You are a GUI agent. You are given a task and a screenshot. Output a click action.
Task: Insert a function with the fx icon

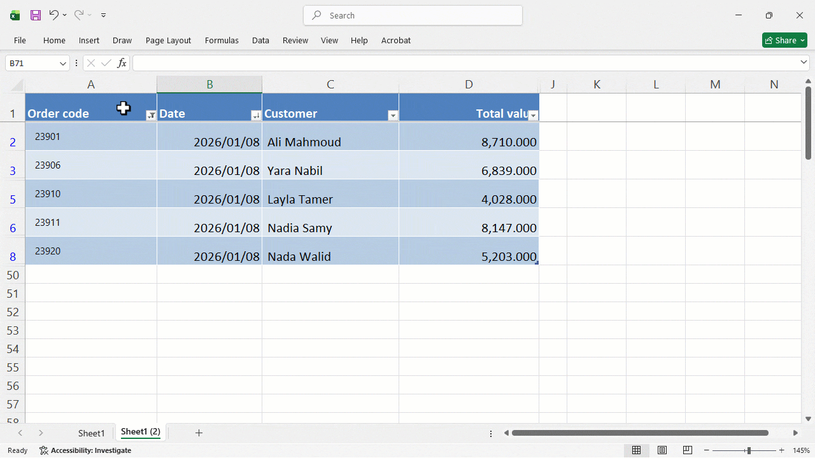122,63
